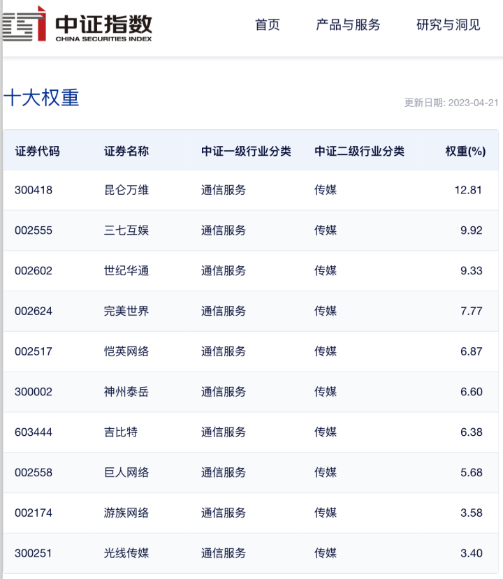This screenshot has height=579, width=503.
Task: Select stock name 巨人网络
Action: tap(126, 472)
